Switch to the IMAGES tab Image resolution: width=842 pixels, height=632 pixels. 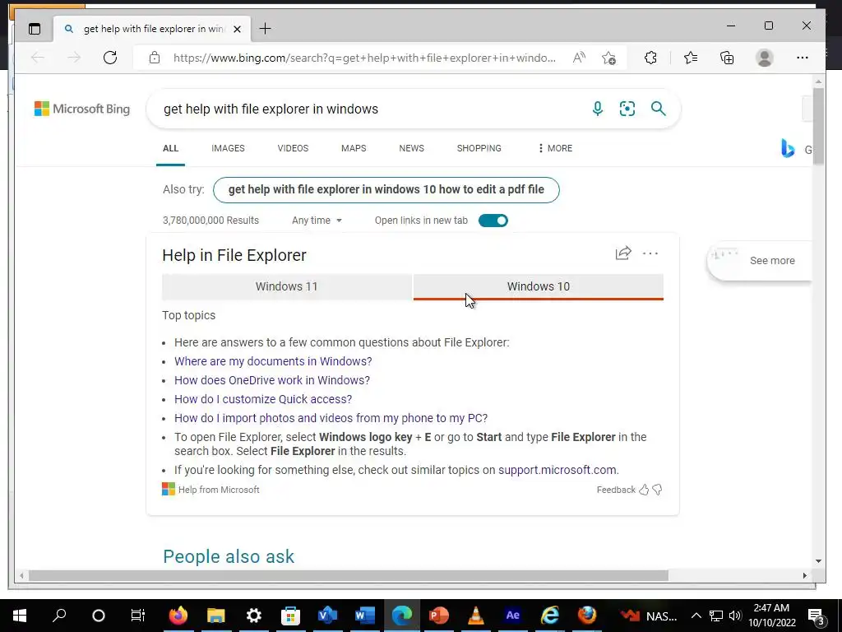click(x=228, y=148)
